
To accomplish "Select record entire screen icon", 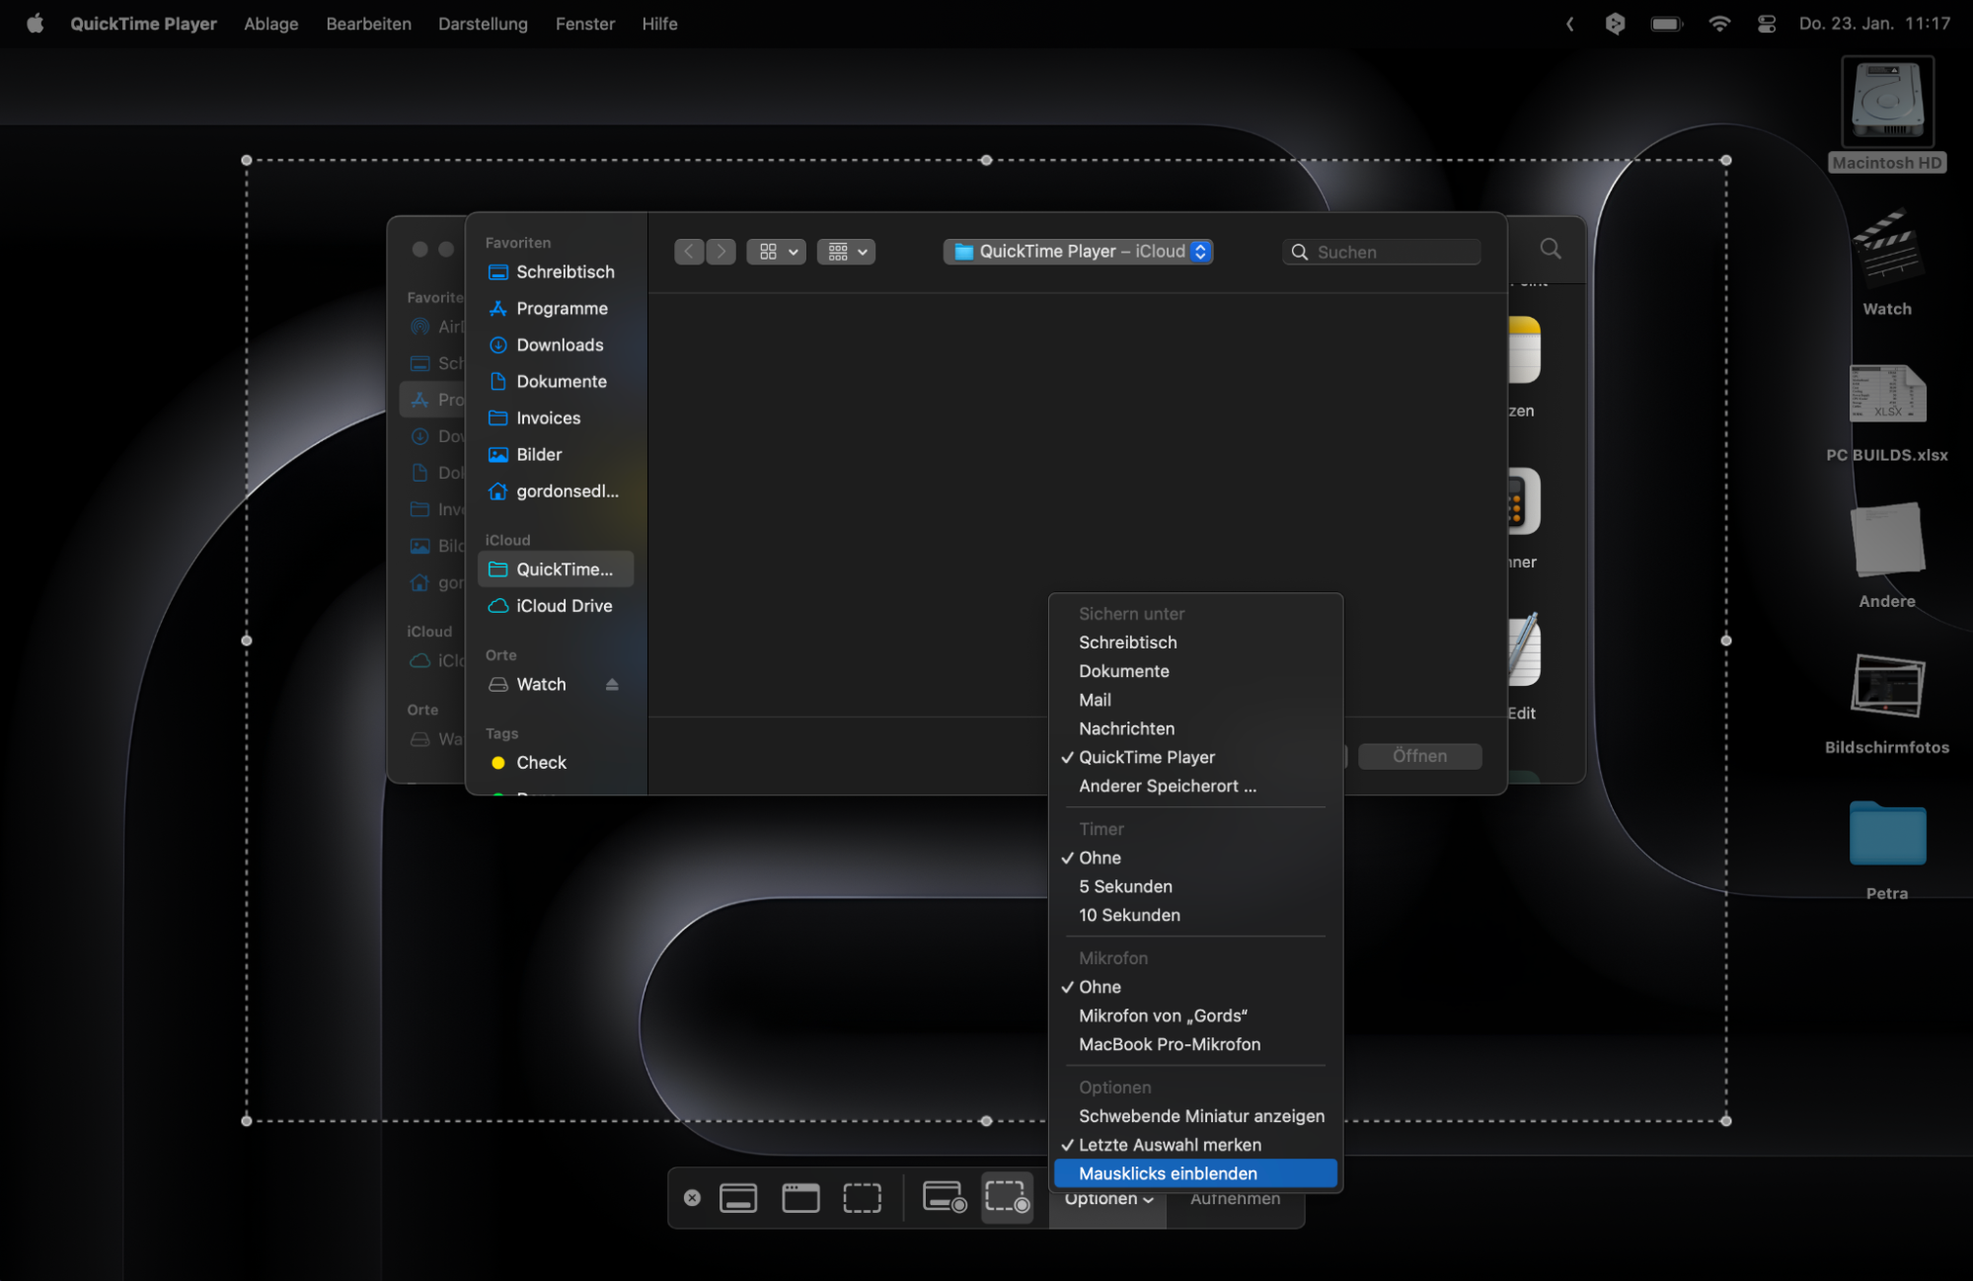I will click(x=945, y=1198).
